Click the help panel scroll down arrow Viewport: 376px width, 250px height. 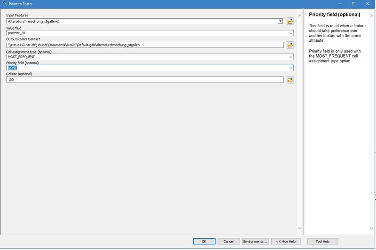coord(372,228)
